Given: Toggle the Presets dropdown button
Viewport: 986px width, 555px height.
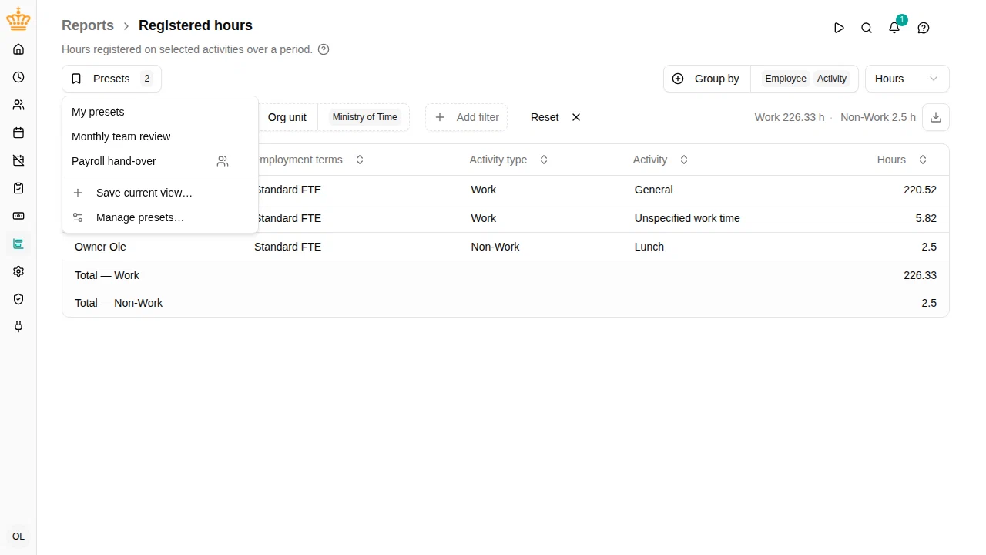Looking at the screenshot, I should [x=112, y=79].
